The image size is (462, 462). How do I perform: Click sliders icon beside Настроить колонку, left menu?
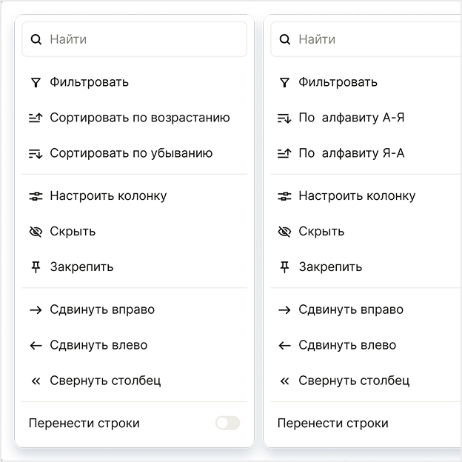coord(36,196)
